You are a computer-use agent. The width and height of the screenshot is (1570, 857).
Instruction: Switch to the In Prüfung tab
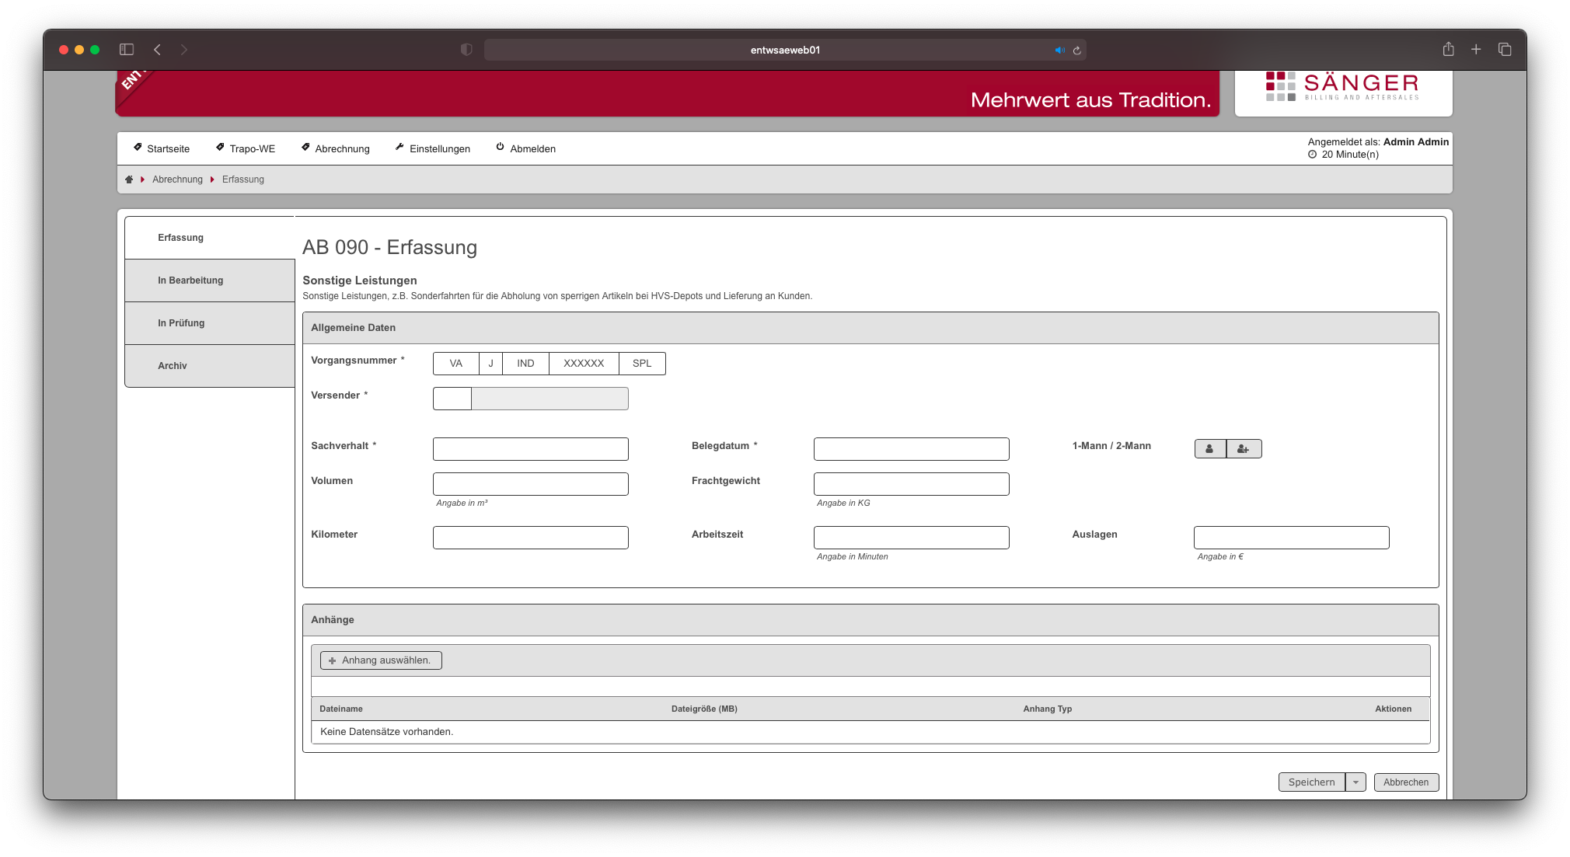pos(210,323)
